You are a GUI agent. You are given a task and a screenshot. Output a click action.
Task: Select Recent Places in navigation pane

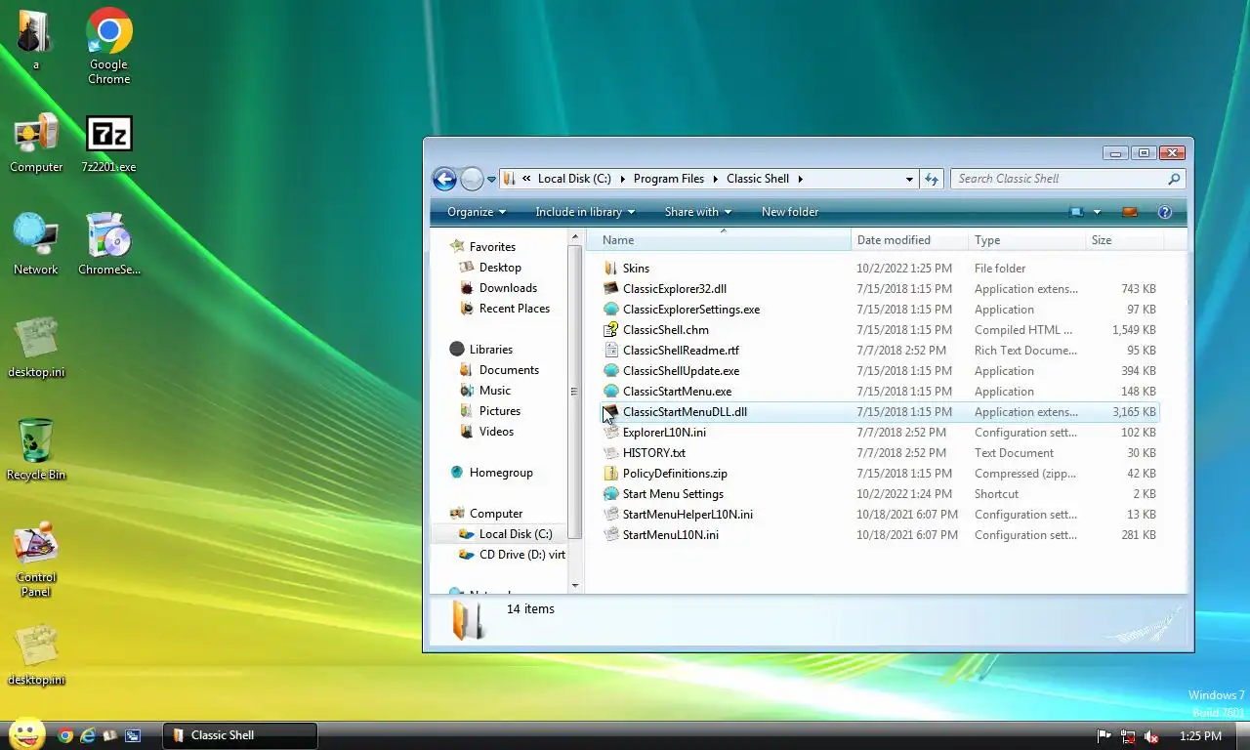click(x=514, y=309)
